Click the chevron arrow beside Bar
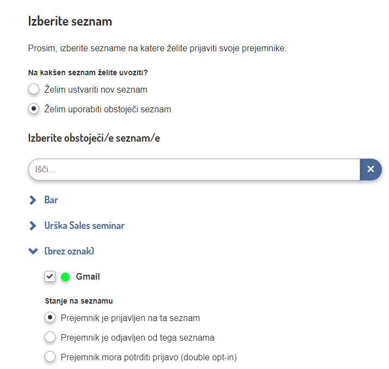Screen dimensions: 389x369 point(33,200)
